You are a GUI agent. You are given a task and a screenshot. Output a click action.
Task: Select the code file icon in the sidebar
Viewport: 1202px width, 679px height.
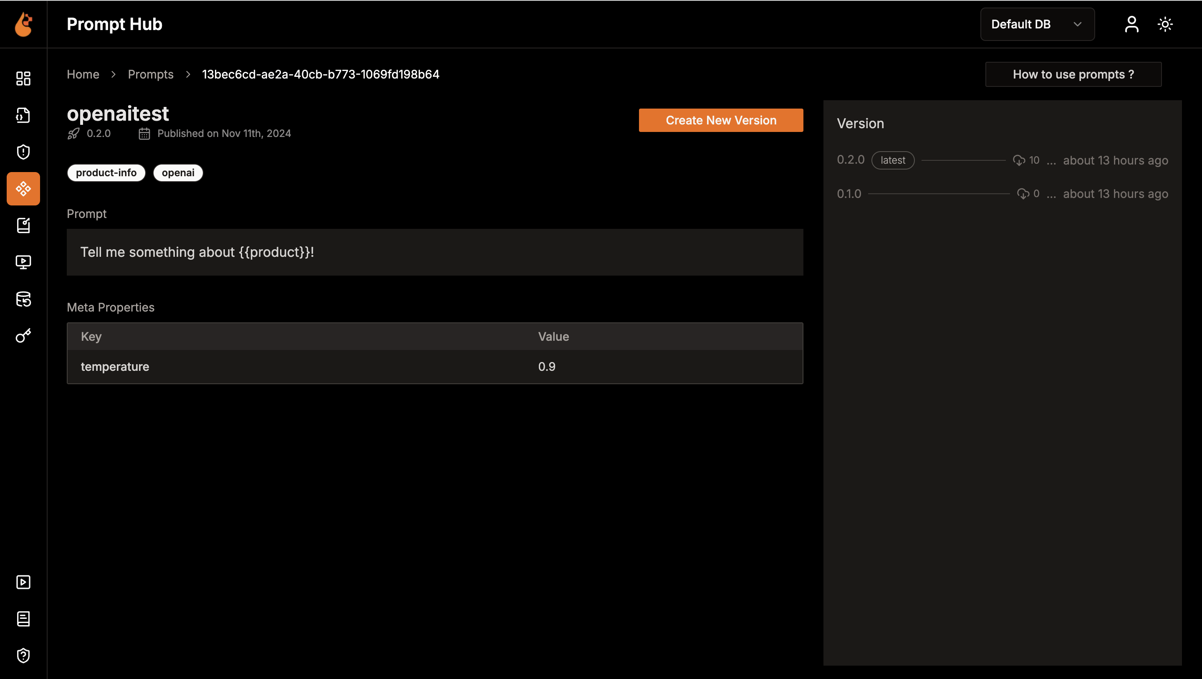point(23,115)
